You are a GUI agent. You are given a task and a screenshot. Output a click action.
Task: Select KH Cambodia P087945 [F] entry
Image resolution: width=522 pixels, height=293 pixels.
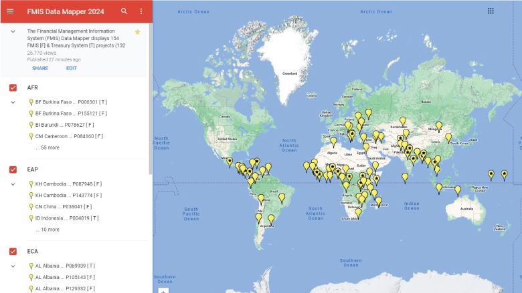point(66,184)
